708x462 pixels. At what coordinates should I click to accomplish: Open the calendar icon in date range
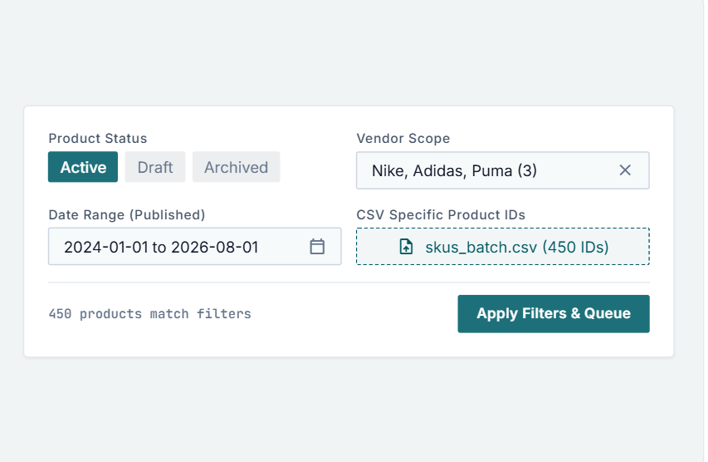[x=317, y=247]
